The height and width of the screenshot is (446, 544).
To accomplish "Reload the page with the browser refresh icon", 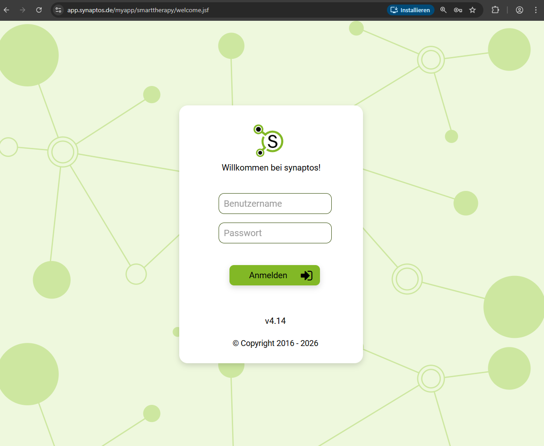I will (39, 10).
